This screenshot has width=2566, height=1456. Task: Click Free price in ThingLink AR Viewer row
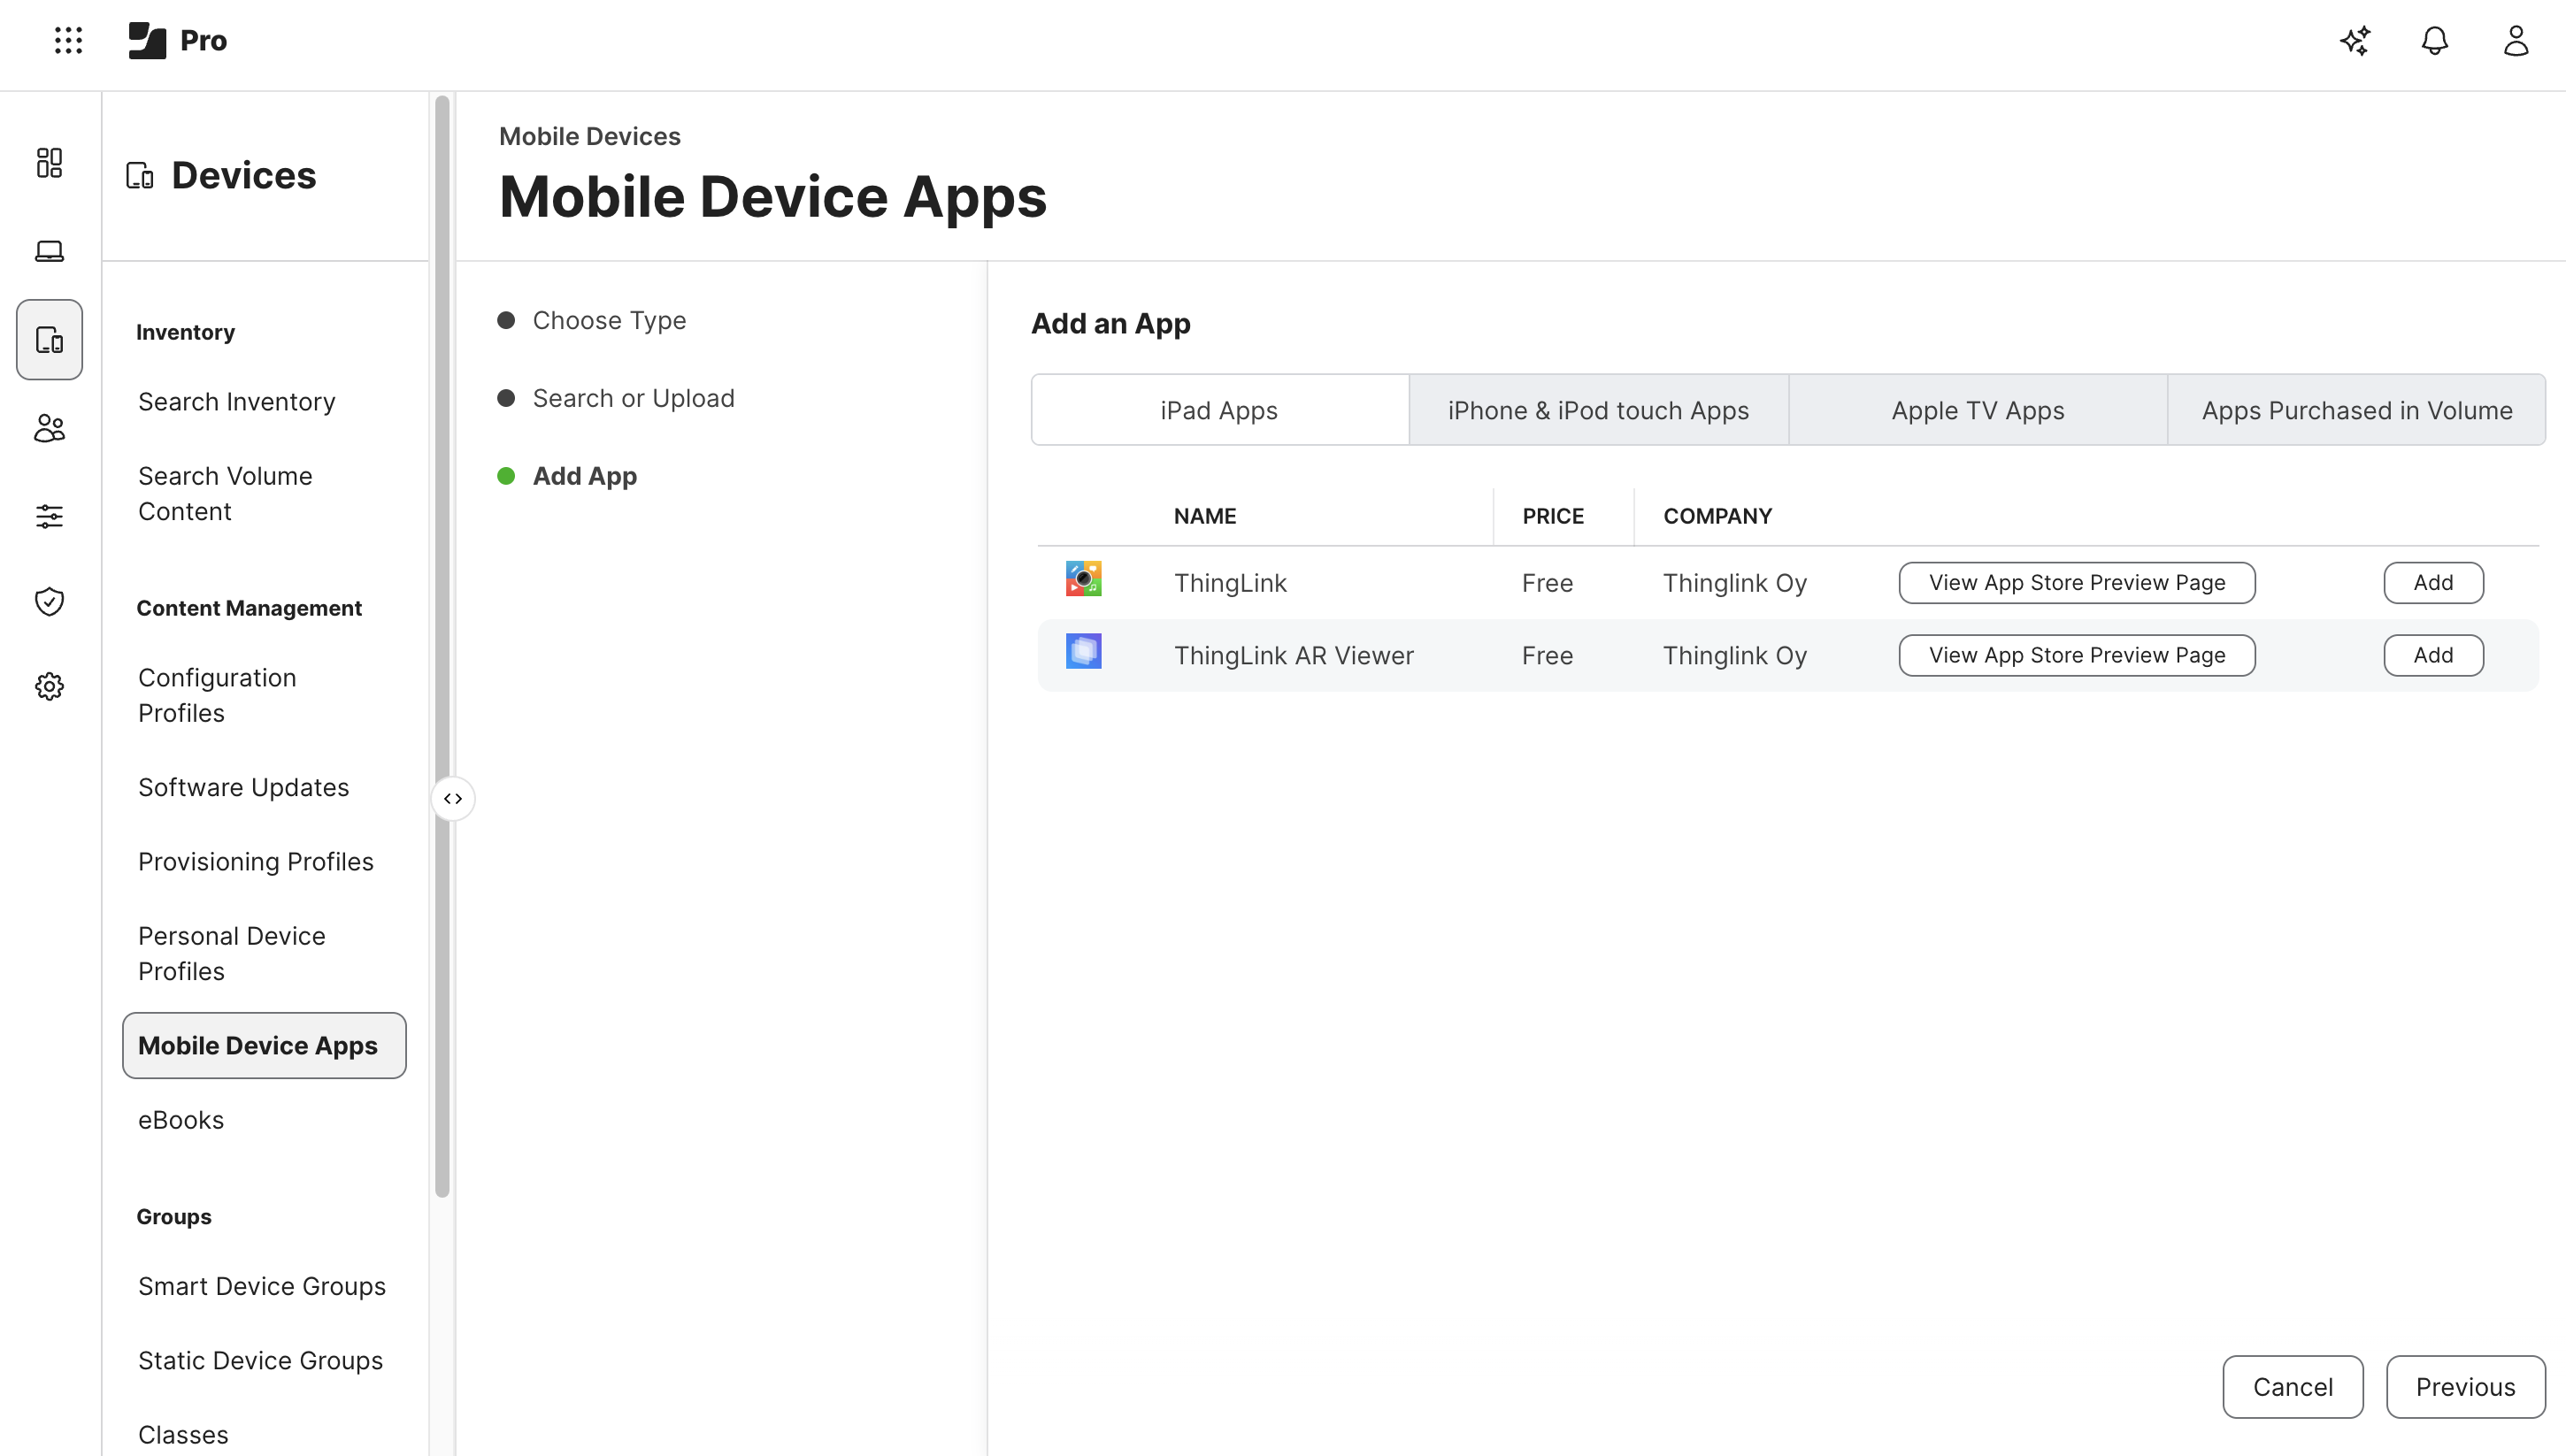1547,656
